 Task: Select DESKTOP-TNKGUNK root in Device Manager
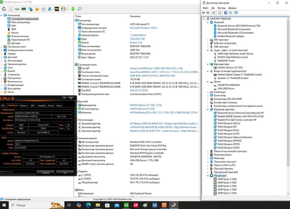pos(220,19)
